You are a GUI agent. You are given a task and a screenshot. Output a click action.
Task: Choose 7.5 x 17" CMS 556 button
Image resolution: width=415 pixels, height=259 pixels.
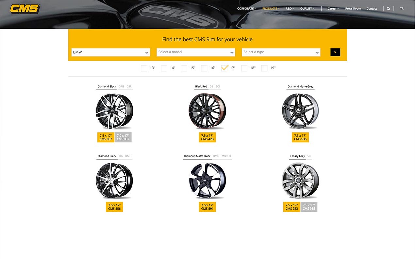tap(114, 207)
